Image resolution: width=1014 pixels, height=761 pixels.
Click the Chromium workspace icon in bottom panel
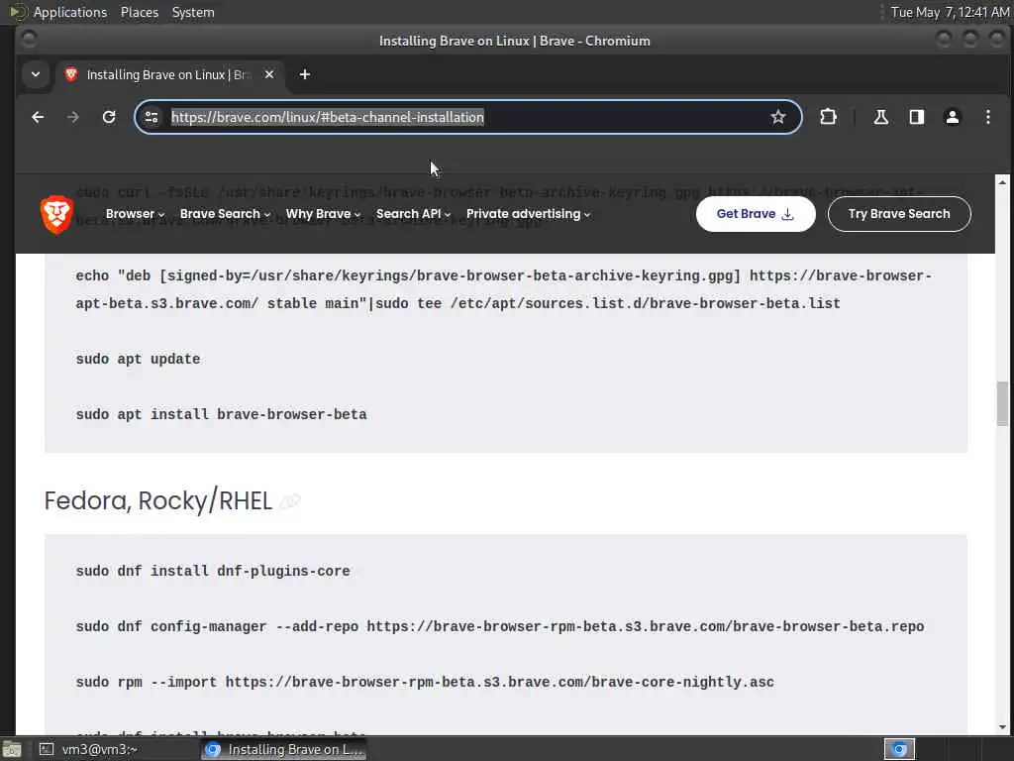(x=899, y=749)
